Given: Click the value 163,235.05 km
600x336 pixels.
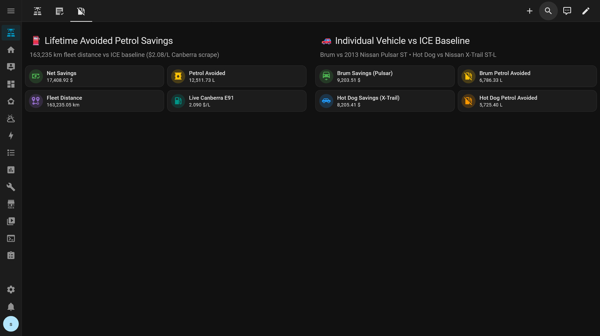Looking at the screenshot, I should click(63, 105).
